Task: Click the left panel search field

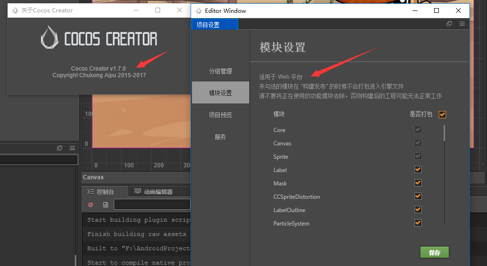Action: 39,160
